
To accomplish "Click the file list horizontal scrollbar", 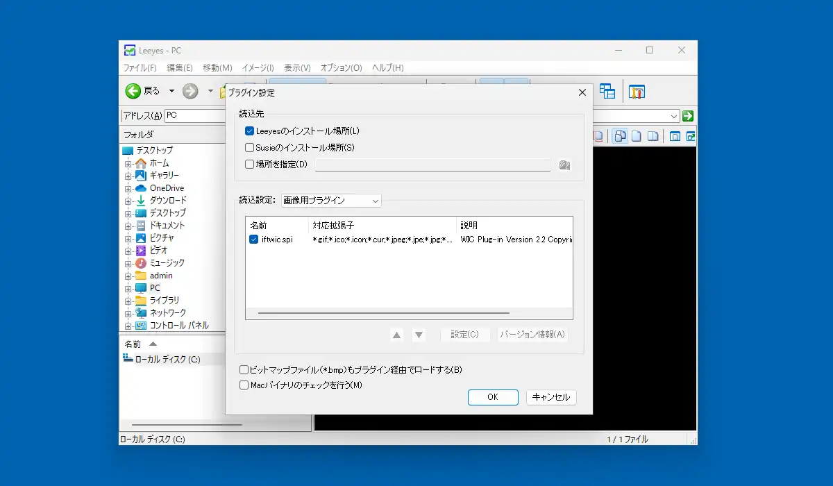I will 187,424.
